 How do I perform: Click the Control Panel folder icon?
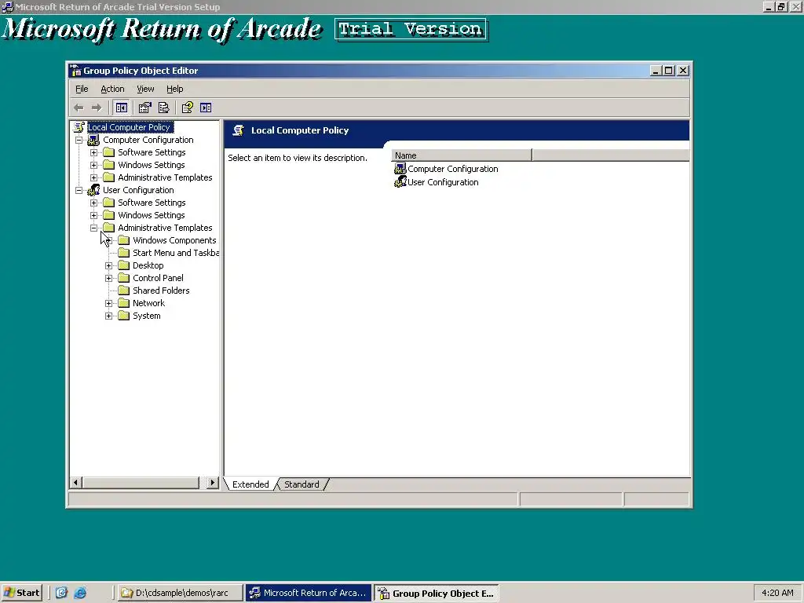tap(123, 278)
